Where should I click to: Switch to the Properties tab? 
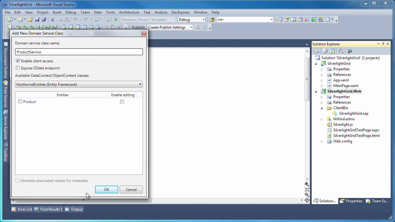click(x=351, y=201)
